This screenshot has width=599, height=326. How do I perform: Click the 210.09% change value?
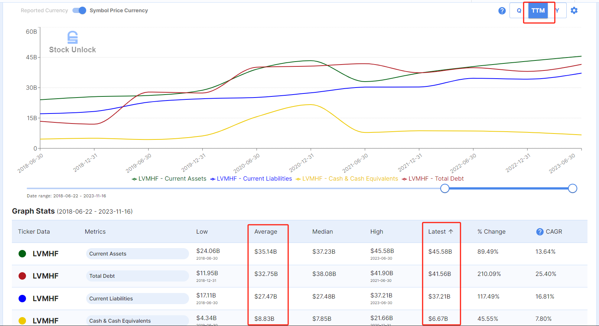489,274
